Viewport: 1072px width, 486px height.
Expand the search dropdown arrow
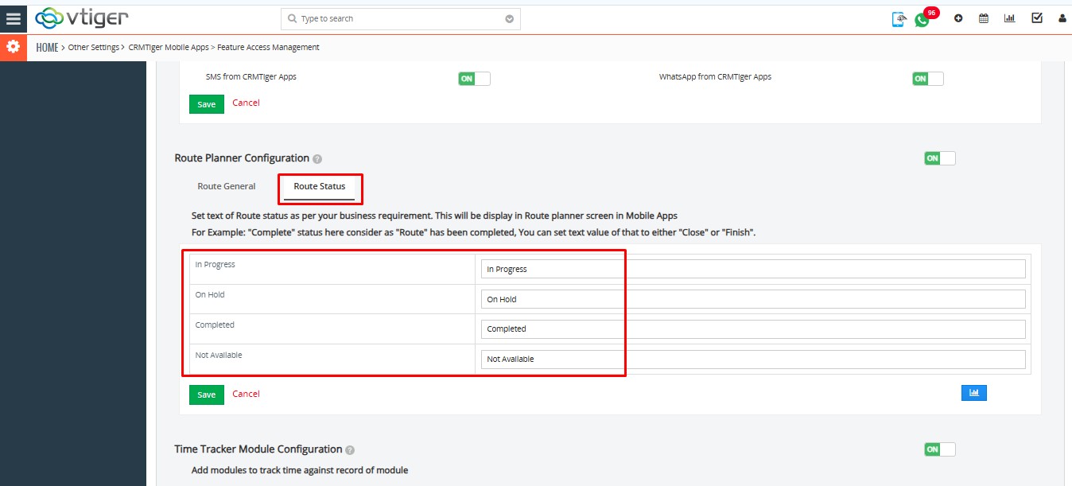[x=510, y=19]
